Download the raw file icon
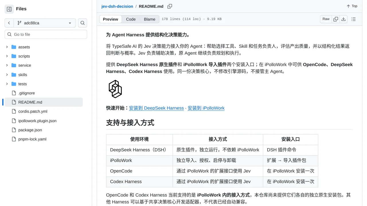The width and height of the screenshot is (367, 206). click(343, 19)
